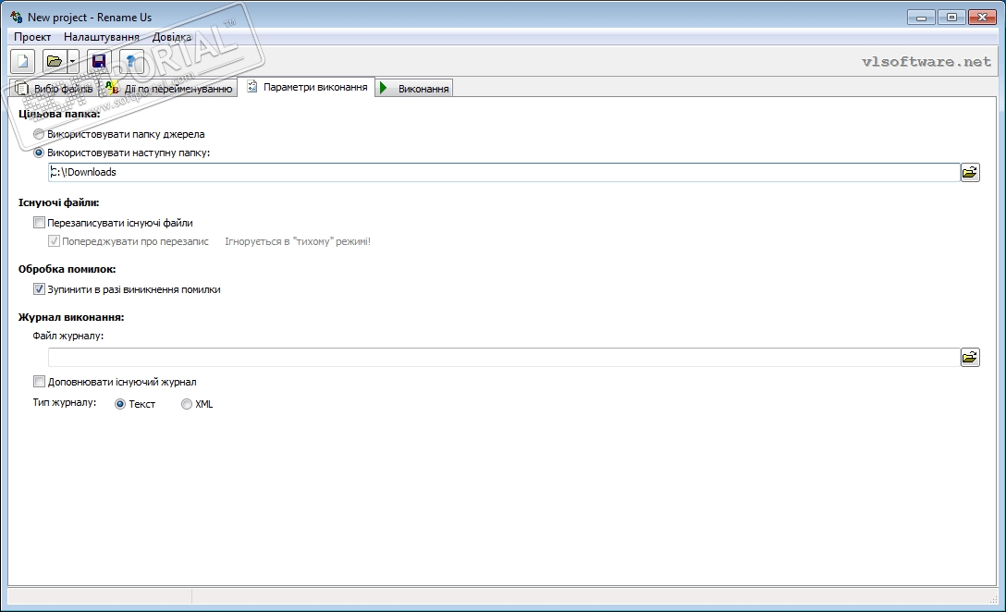
Task: Open the vlsoftware.net link
Action: click(926, 62)
